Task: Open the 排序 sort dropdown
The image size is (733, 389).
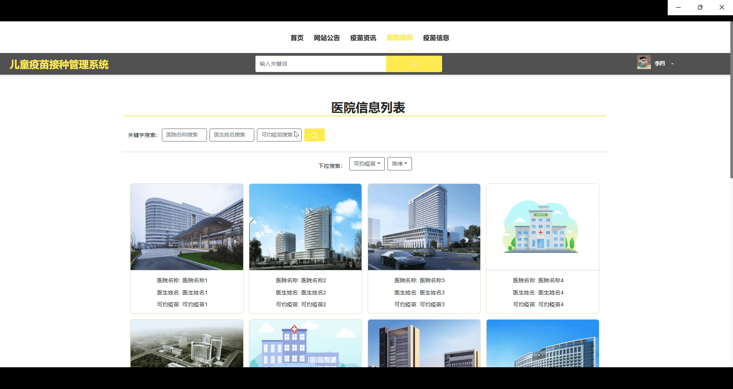Action: 400,164
